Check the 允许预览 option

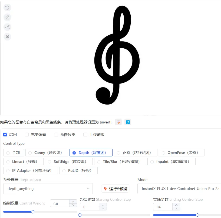pyautogui.click(x=56, y=134)
